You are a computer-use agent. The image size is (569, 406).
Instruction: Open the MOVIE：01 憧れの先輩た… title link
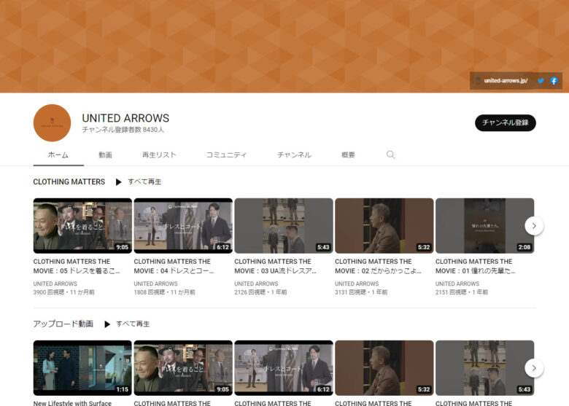click(x=475, y=266)
